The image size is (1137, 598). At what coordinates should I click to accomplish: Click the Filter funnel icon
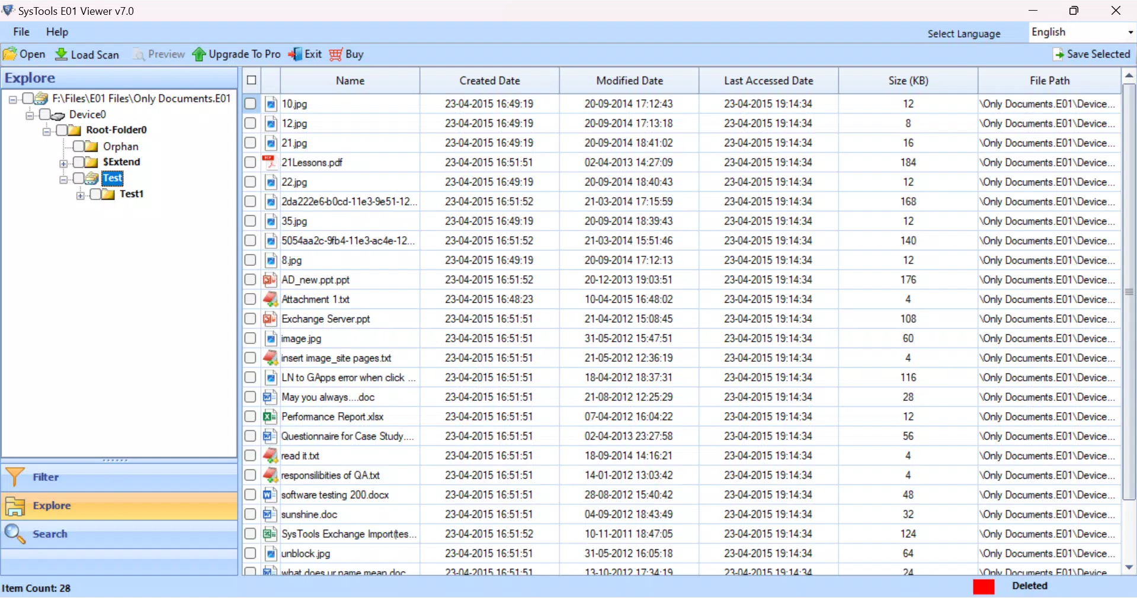click(14, 477)
